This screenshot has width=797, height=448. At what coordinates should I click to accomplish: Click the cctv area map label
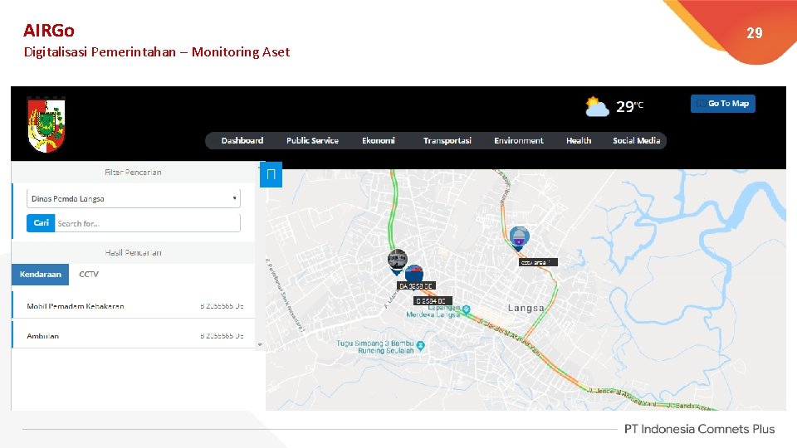pyautogui.click(x=538, y=262)
